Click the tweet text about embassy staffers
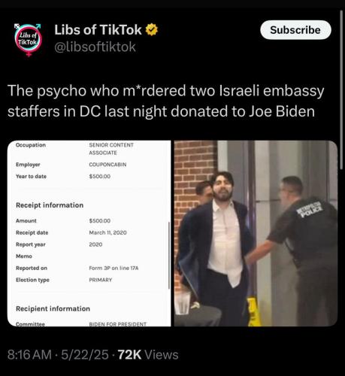The height and width of the screenshot is (376, 345). point(166,101)
